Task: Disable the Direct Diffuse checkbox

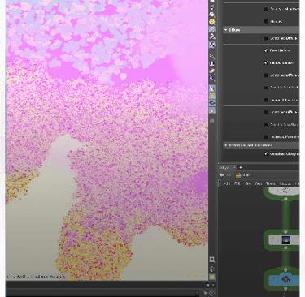Action: pos(266,50)
